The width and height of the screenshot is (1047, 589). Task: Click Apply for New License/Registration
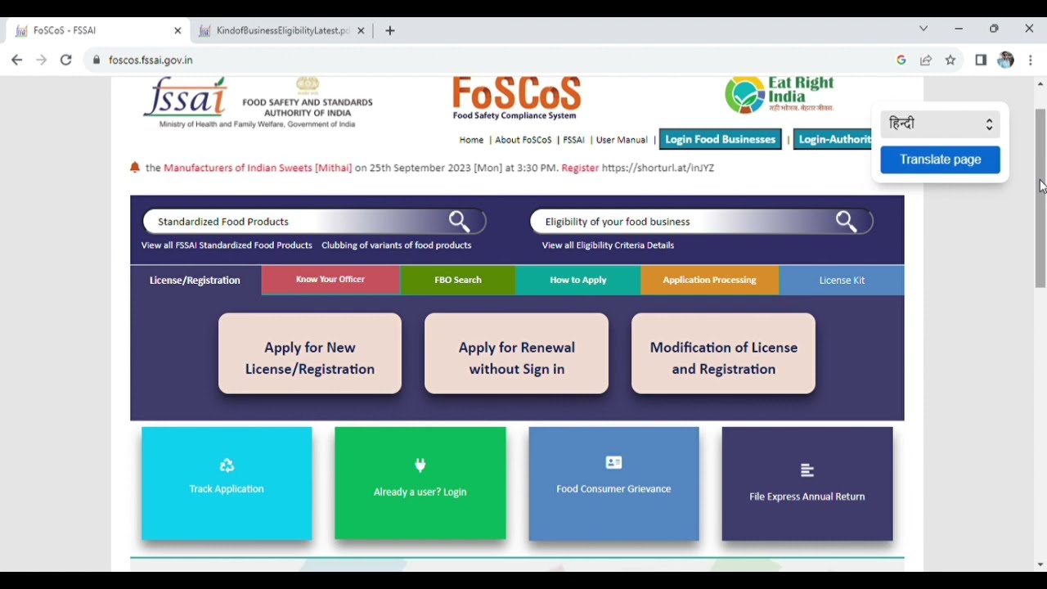(310, 353)
